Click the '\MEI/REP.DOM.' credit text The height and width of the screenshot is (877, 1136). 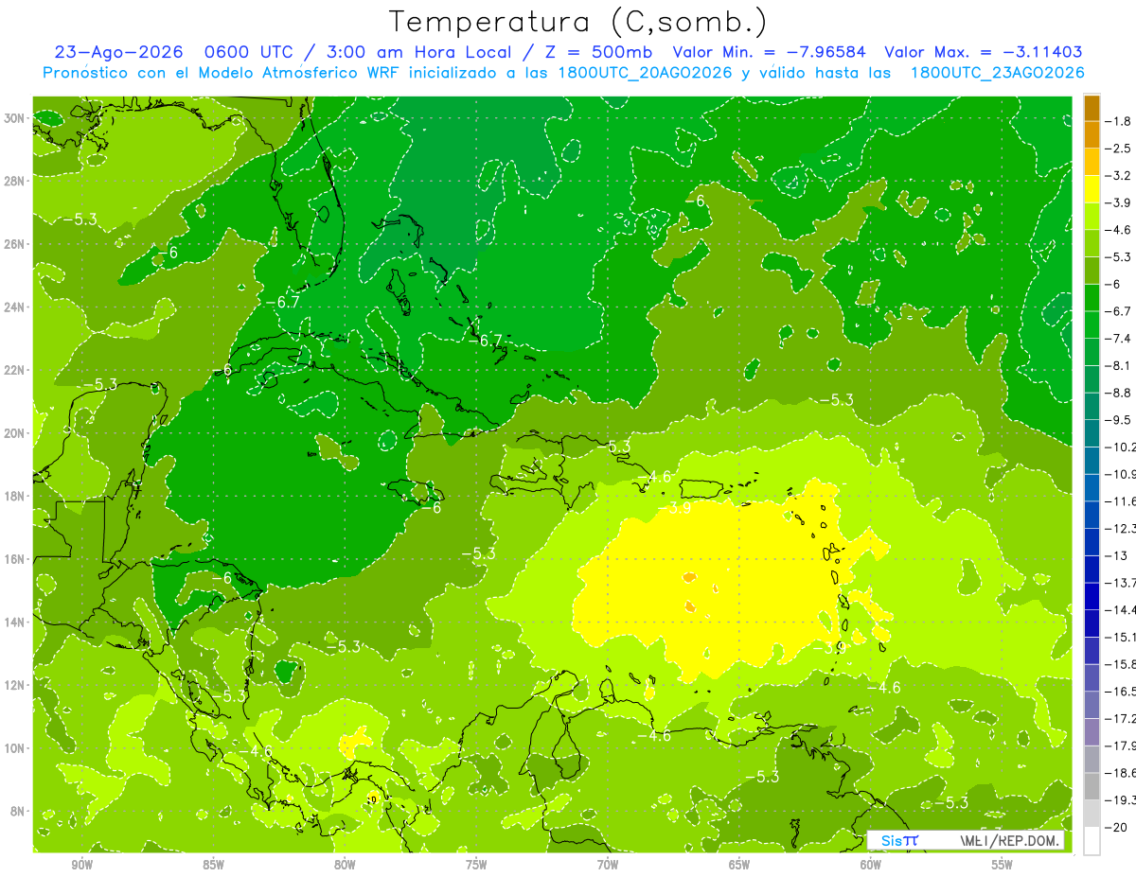click(x=1009, y=840)
